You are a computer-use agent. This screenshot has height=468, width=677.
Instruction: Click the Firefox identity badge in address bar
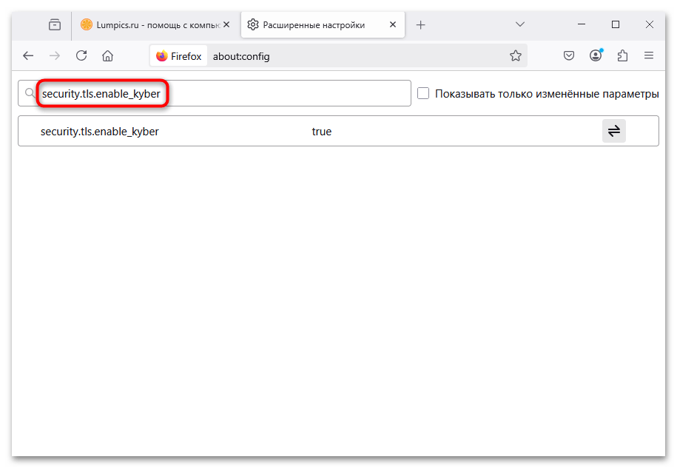pyautogui.click(x=179, y=56)
